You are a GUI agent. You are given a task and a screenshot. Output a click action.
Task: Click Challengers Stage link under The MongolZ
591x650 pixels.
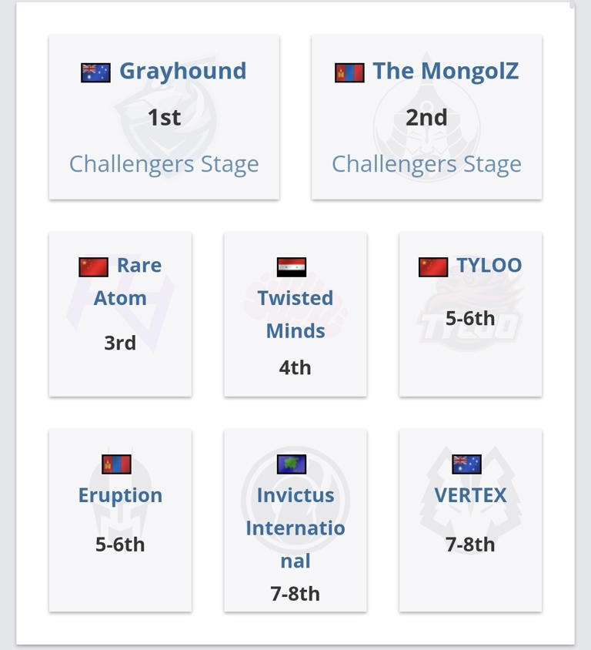point(426,164)
